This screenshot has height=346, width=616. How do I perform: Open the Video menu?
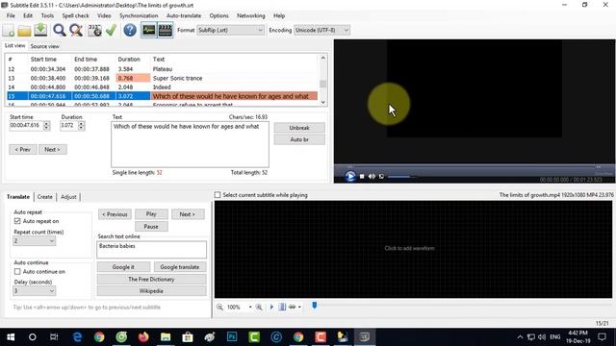[104, 15]
